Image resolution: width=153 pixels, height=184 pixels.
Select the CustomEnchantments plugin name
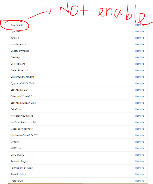coord(22,77)
